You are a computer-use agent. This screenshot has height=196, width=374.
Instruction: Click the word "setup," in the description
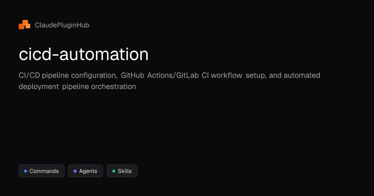(x=256, y=75)
